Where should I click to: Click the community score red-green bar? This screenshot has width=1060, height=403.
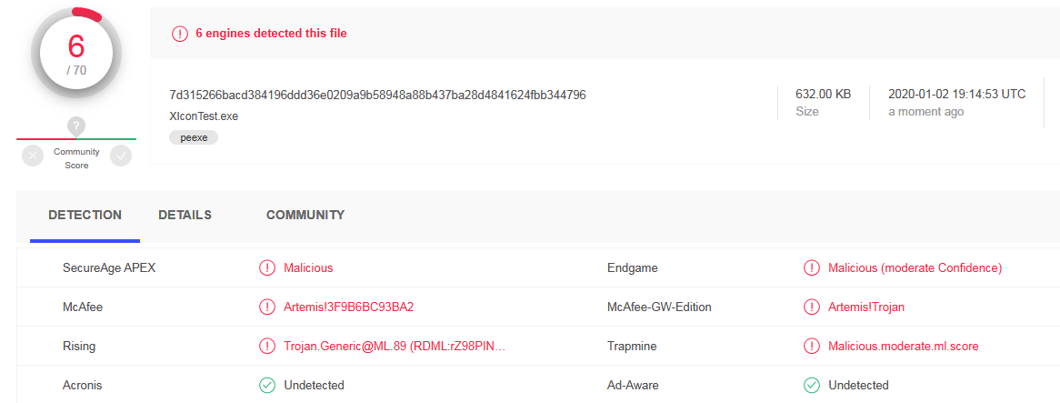[x=76, y=139]
